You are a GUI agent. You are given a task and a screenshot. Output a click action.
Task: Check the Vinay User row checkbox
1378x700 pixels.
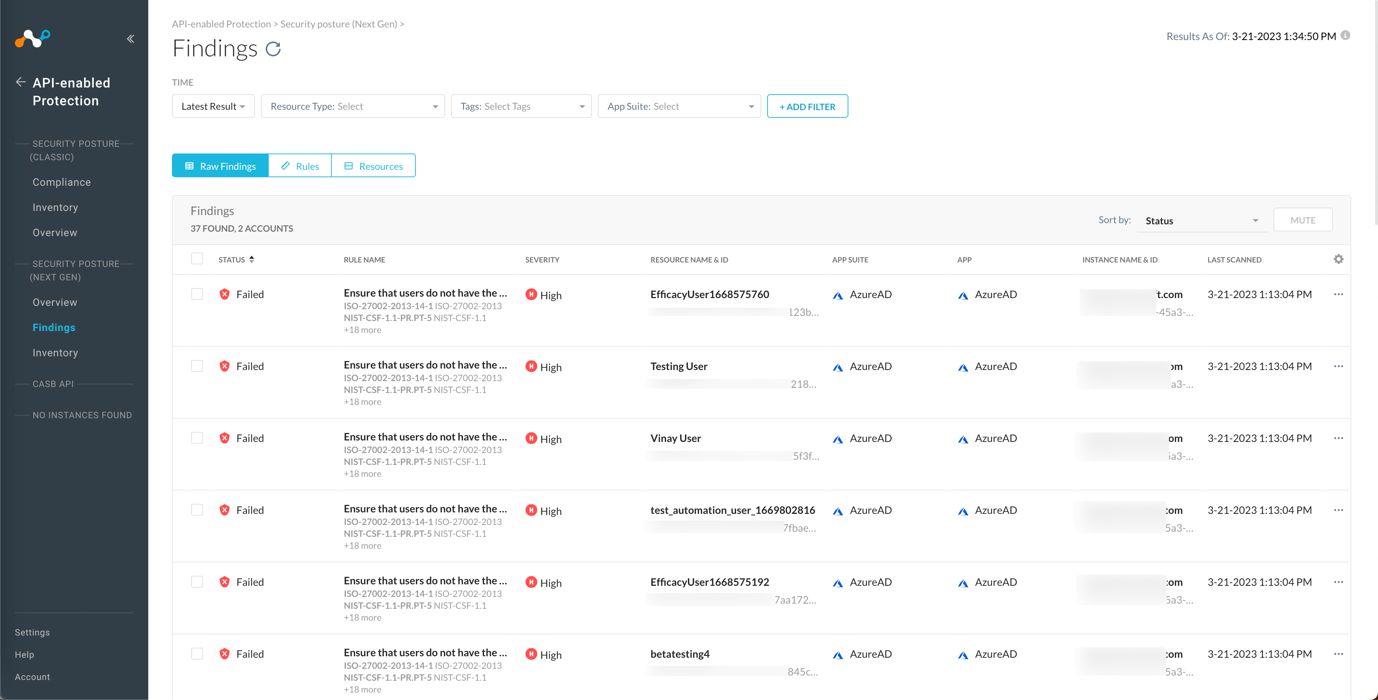(198, 438)
